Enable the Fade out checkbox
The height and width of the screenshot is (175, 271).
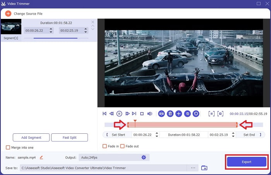pos(122,146)
